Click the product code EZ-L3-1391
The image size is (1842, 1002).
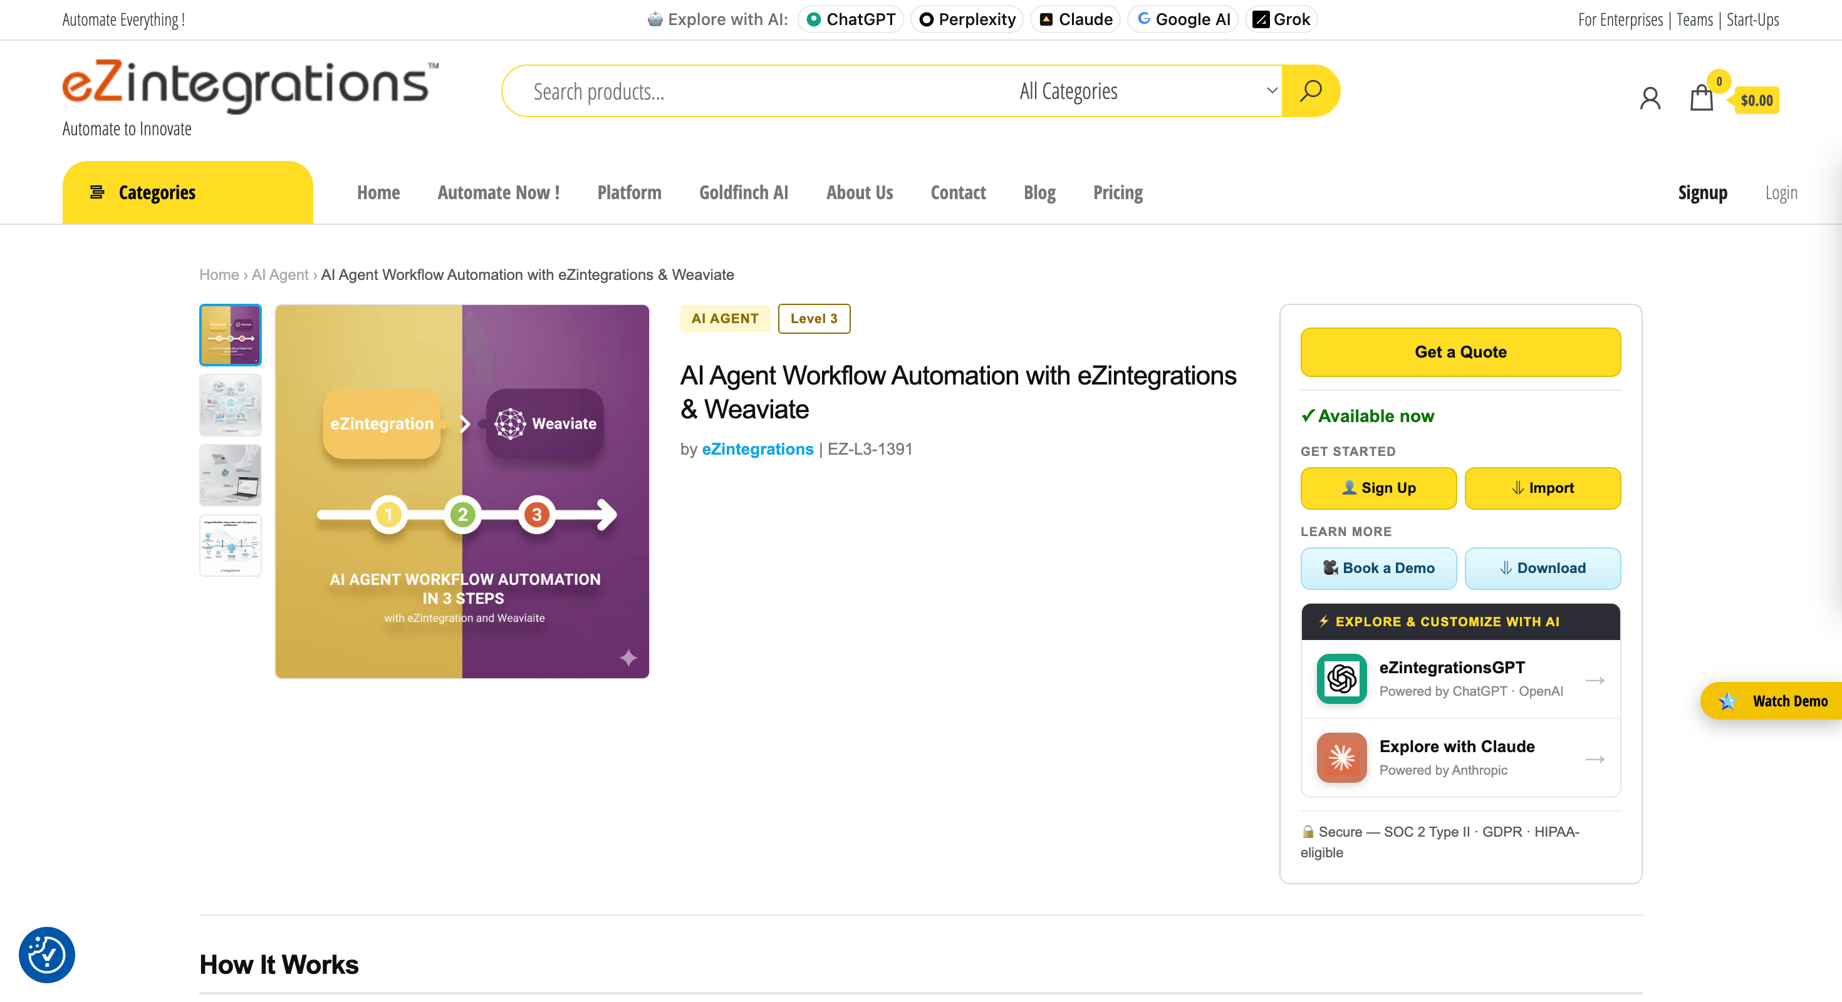pyautogui.click(x=870, y=449)
